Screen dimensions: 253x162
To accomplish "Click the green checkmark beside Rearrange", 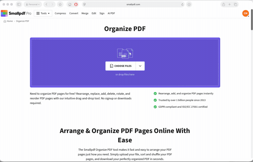I will tap(155, 94).
